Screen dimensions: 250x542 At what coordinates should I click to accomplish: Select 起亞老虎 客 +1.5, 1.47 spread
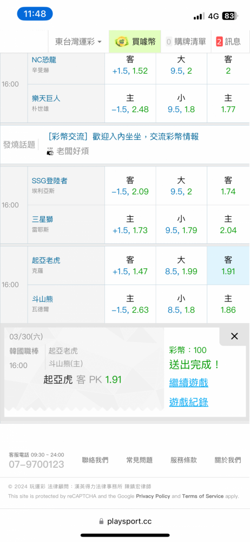point(130,266)
